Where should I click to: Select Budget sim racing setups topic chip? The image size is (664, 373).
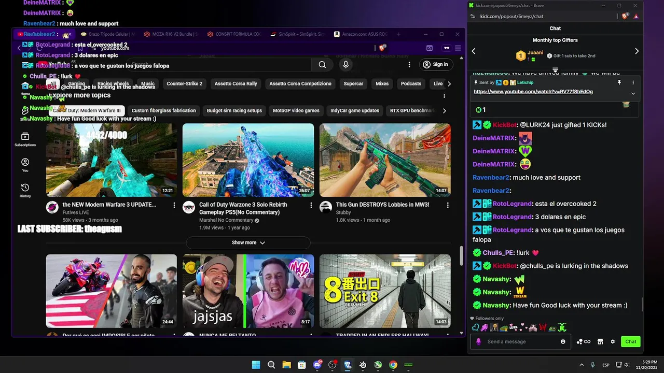[234, 110]
